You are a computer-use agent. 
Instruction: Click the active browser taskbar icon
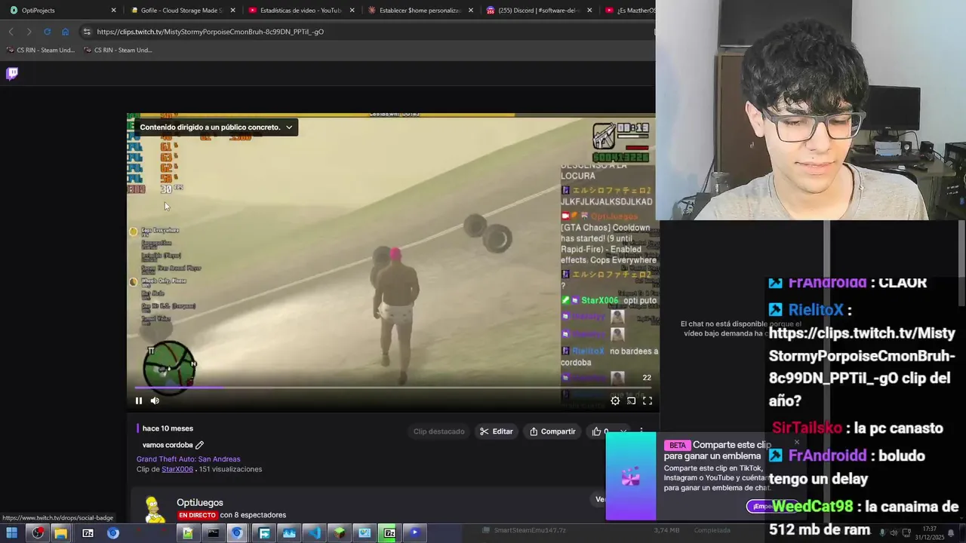(238, 533)
